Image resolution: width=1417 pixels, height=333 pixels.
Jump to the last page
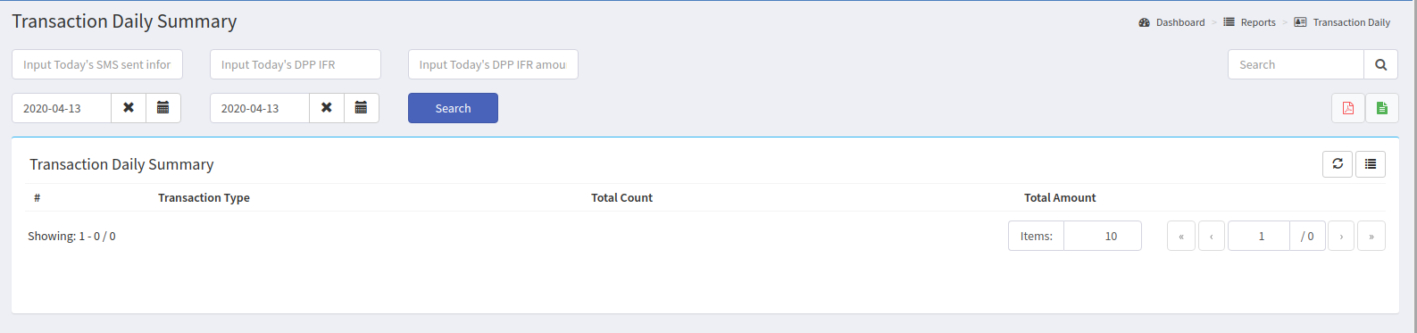tap(1371, 236)
